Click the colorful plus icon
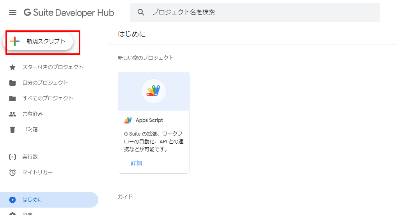 tap(15, 41)
